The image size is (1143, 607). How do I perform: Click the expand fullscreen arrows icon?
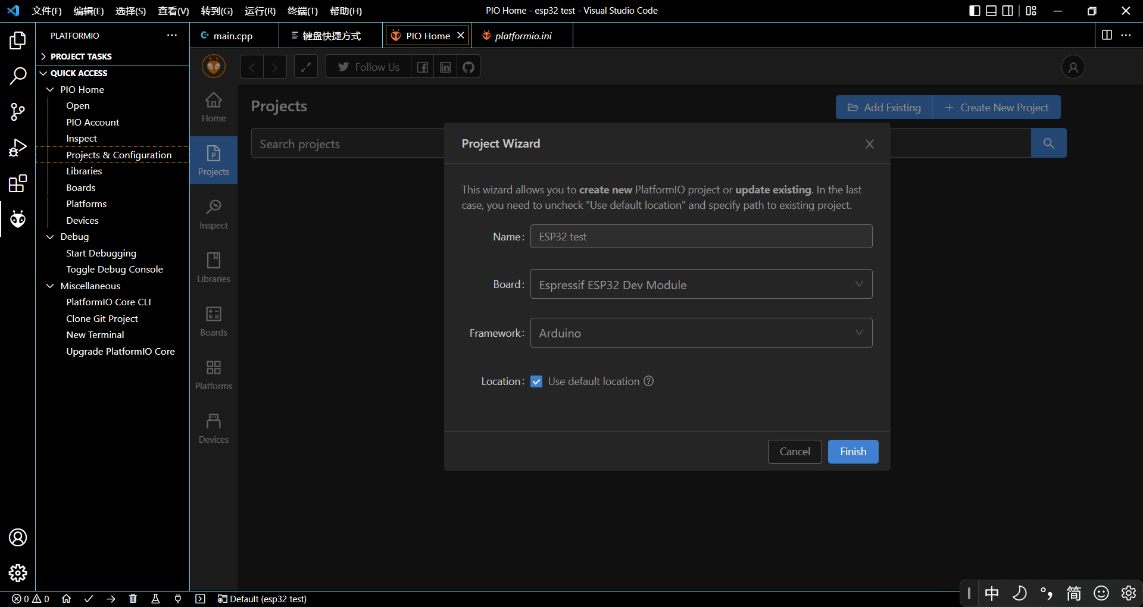pos(306,67)
